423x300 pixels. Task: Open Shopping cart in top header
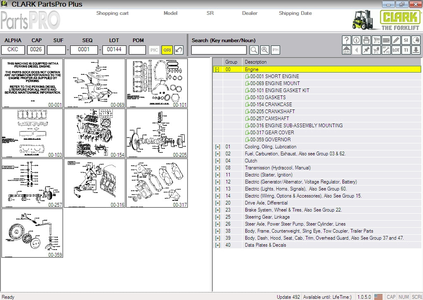(112, 13)
